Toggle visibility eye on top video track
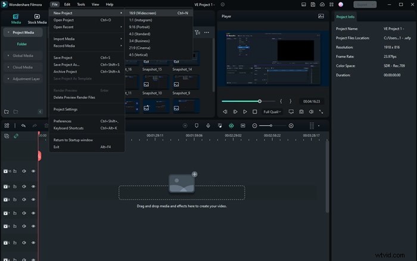Screen dimensions: 417x261 [x=33, y=171]
